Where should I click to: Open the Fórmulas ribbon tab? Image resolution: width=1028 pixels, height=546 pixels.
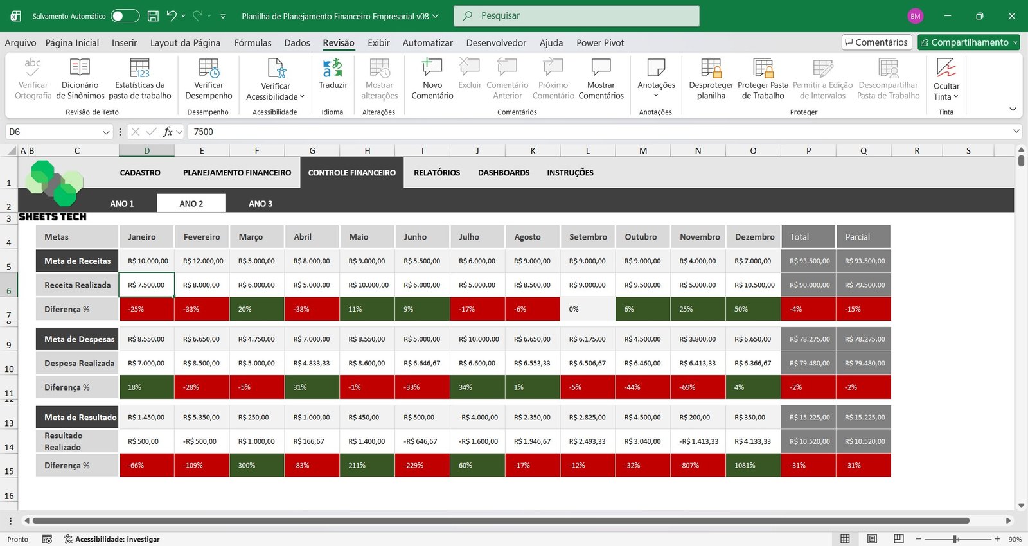[253, 43]
